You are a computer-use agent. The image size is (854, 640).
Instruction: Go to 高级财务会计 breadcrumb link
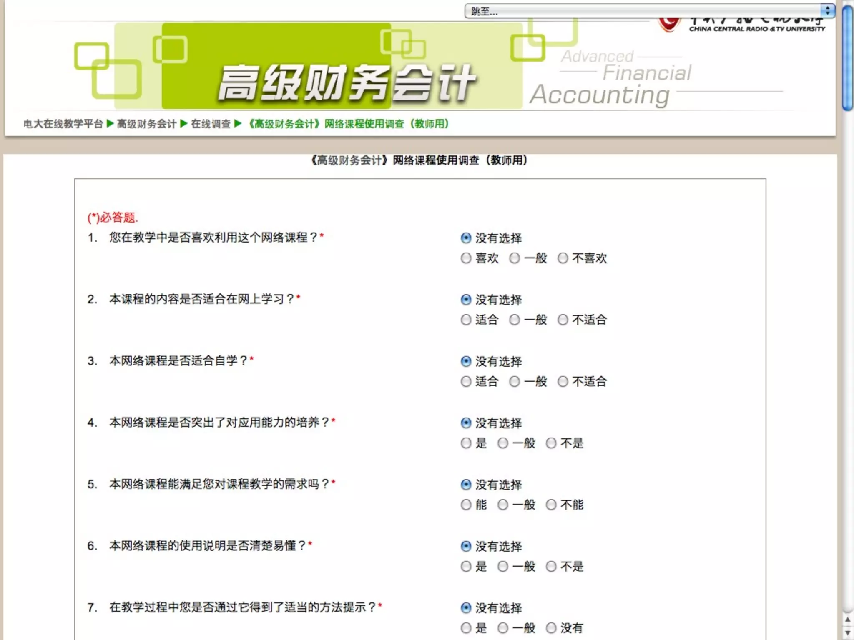[x=146, y=124]
